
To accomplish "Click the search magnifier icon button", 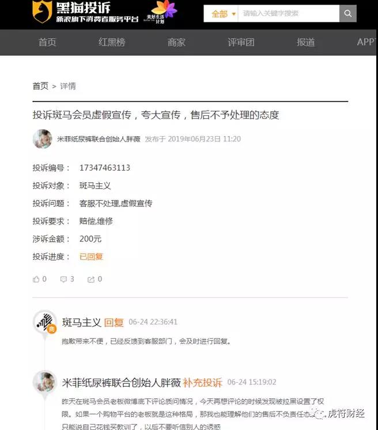I will 348,13.
